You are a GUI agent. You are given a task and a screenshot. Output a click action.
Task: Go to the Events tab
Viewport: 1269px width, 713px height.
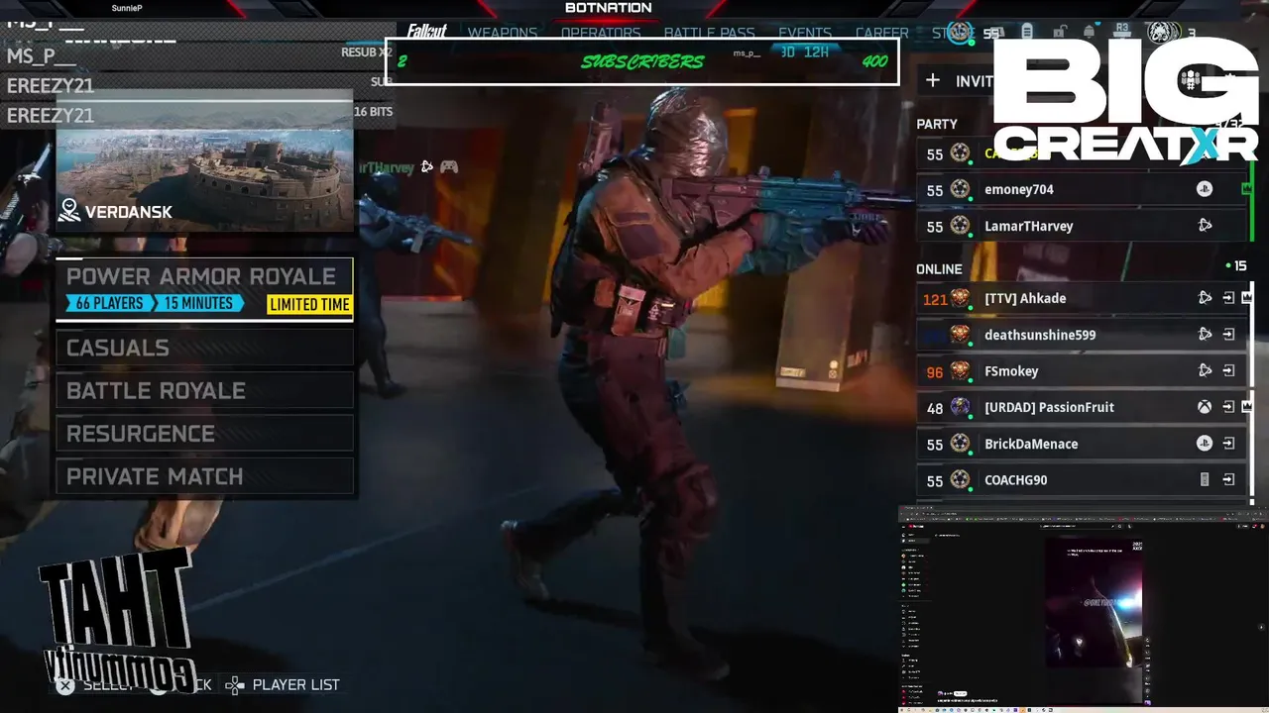coord(805,33)
